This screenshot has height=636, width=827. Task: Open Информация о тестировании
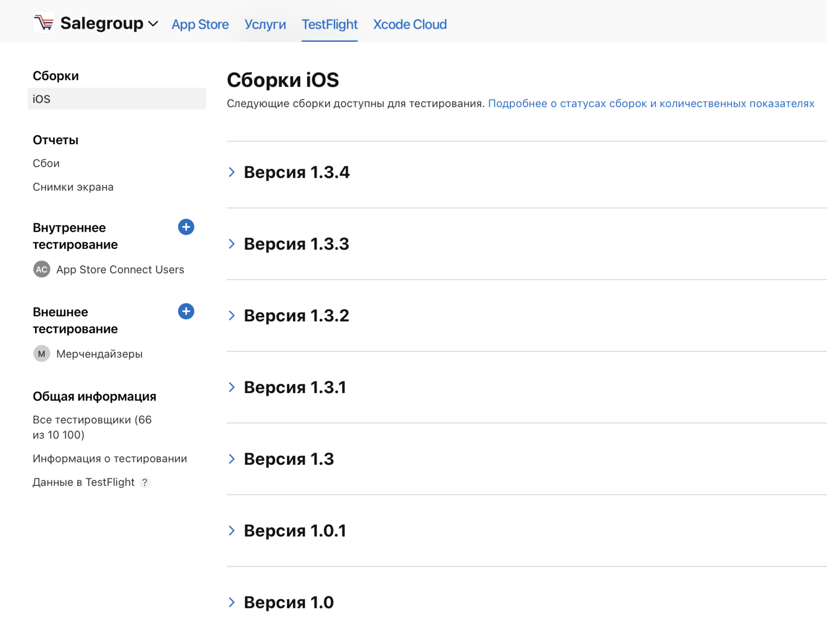click(x=110, y=458)
